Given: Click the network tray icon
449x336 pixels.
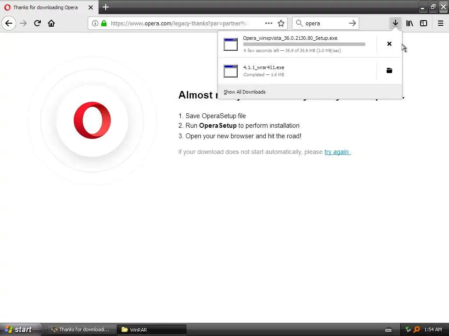Looking at the screenshot, I should click(x=408, y=329).
